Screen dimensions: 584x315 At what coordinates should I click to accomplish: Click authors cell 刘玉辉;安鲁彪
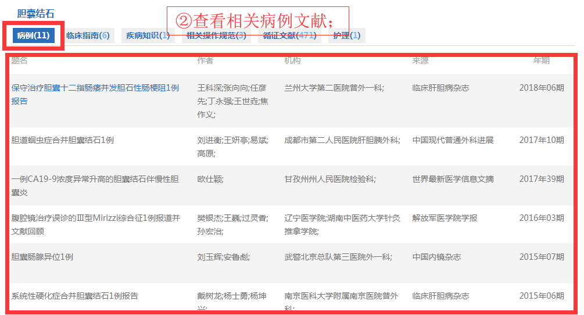coord(224,257)
